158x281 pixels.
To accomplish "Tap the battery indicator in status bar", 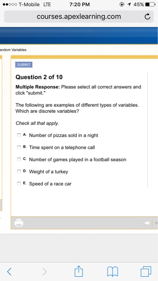I will click(x=151, y=4).
